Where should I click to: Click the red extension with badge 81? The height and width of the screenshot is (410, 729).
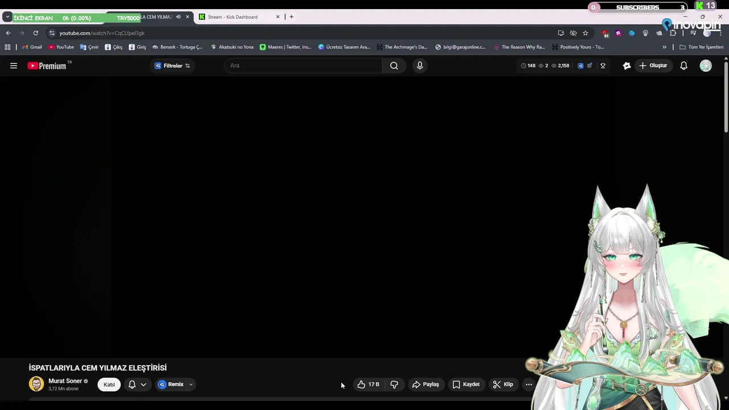pyautogui.click(x=605, y=34)
